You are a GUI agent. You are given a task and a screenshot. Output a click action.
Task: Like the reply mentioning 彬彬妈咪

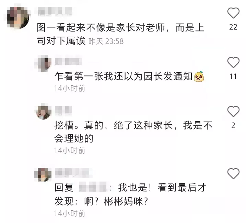pyautogui.click(x=233, y=174)
